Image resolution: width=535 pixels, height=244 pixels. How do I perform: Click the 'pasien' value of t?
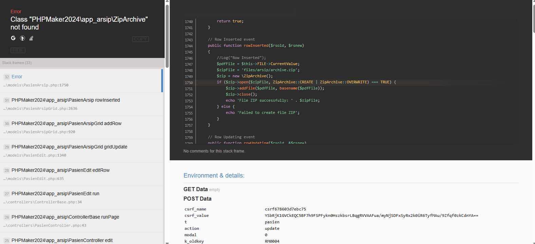(x=272, y=222)
